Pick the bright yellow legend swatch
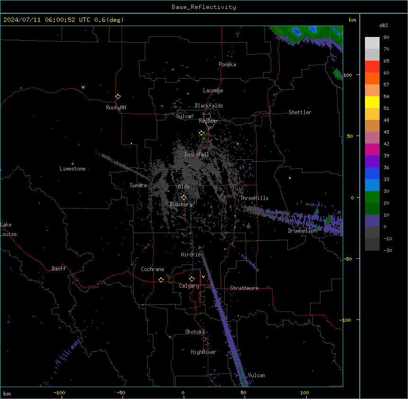The image size is (408, 399). pos(372,102)
